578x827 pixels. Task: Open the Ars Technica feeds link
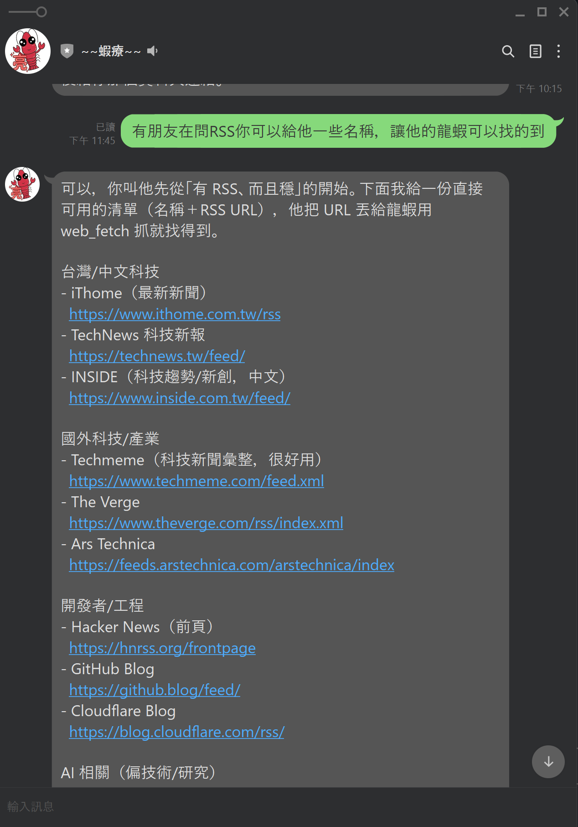232,565
